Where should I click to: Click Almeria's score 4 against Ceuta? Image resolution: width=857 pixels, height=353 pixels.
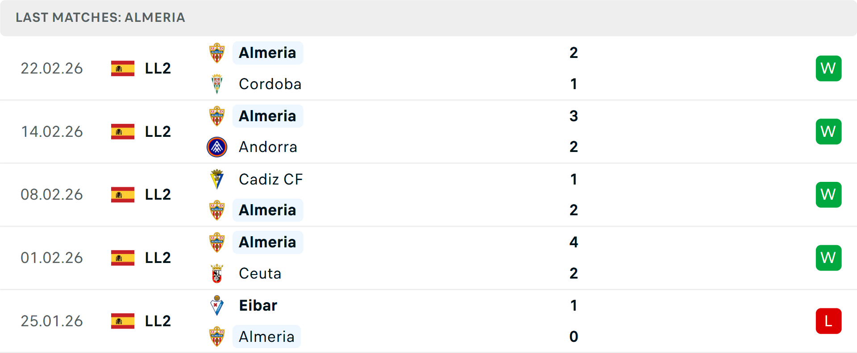tap(574, 242)
